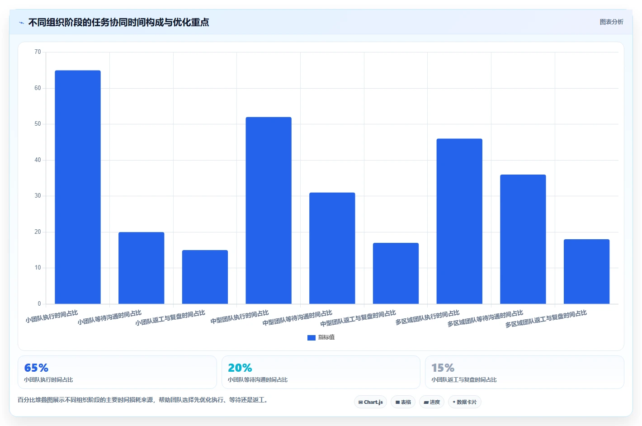Click 小团队等待沟通时间占比 card caption
The image size is (642, 426).
click(258, 380)
